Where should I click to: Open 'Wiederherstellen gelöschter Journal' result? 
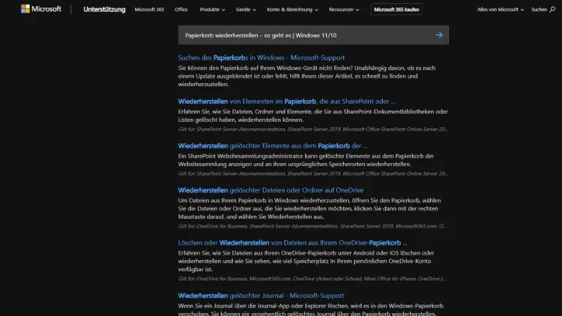click(x=261, y=296)
